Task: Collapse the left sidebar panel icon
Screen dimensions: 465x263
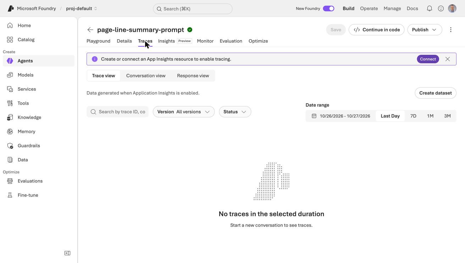Action: pos(67,253)
